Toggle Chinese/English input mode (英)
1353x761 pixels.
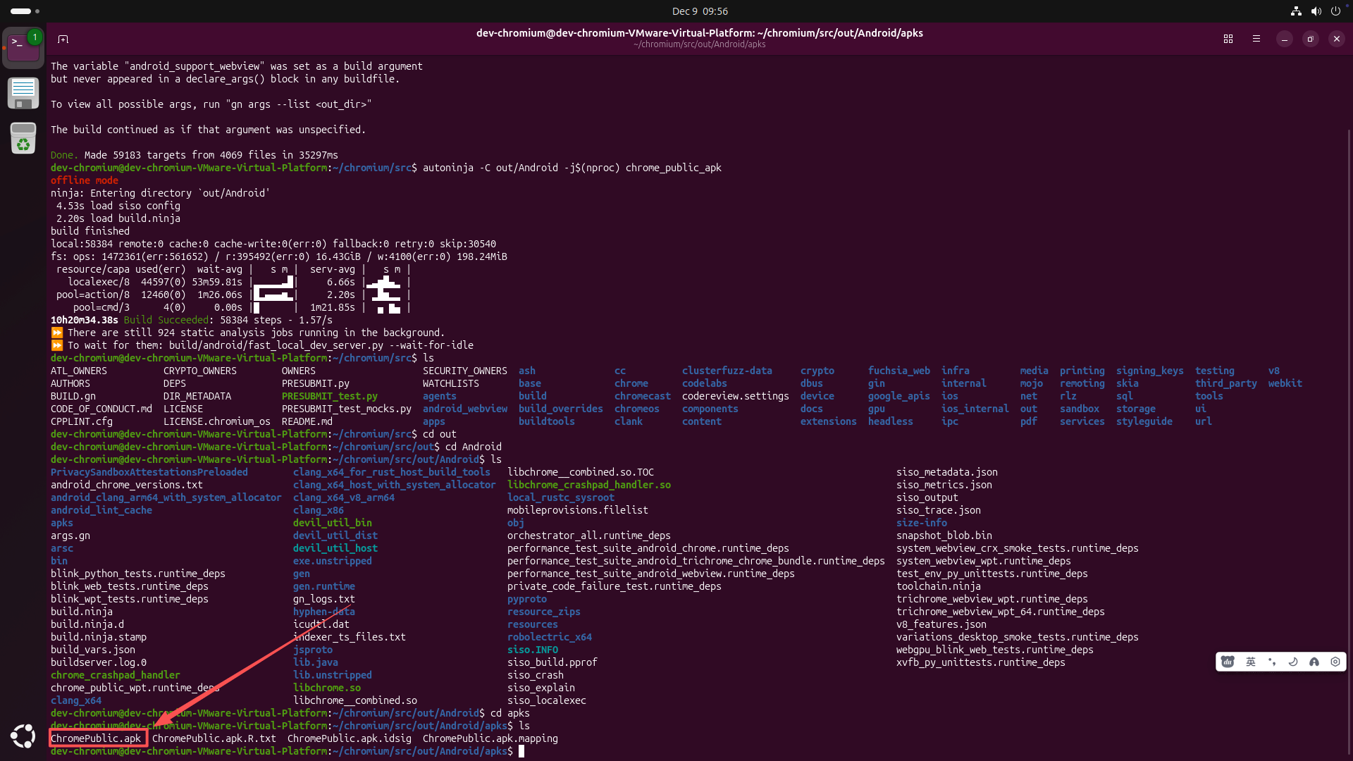tap(1251, 662)
